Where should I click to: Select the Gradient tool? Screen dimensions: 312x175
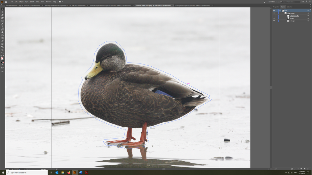[x=2, y=38]
